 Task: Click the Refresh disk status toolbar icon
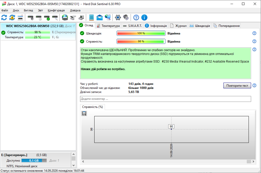point(4,17)
